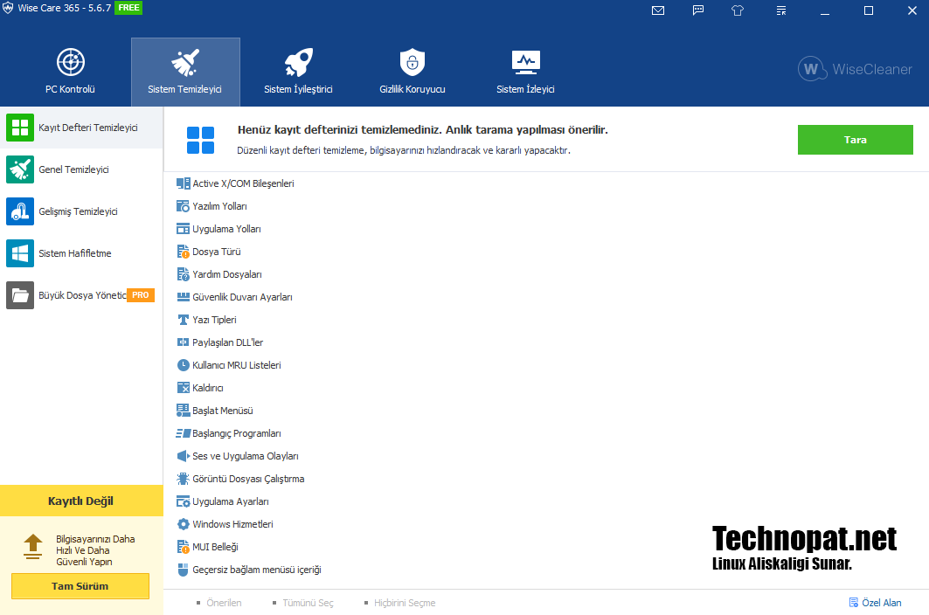Click the Yardım Dosyaları icon
This screenshot has width=929, height=615.
pos(183,274)
